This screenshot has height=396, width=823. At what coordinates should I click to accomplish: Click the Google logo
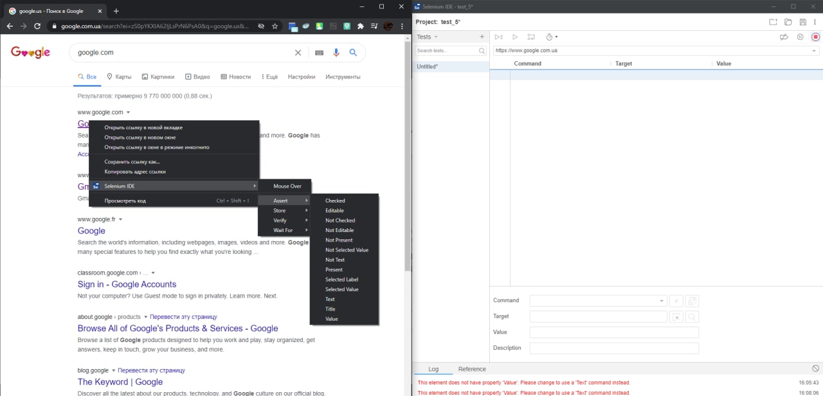coord(31,53)
